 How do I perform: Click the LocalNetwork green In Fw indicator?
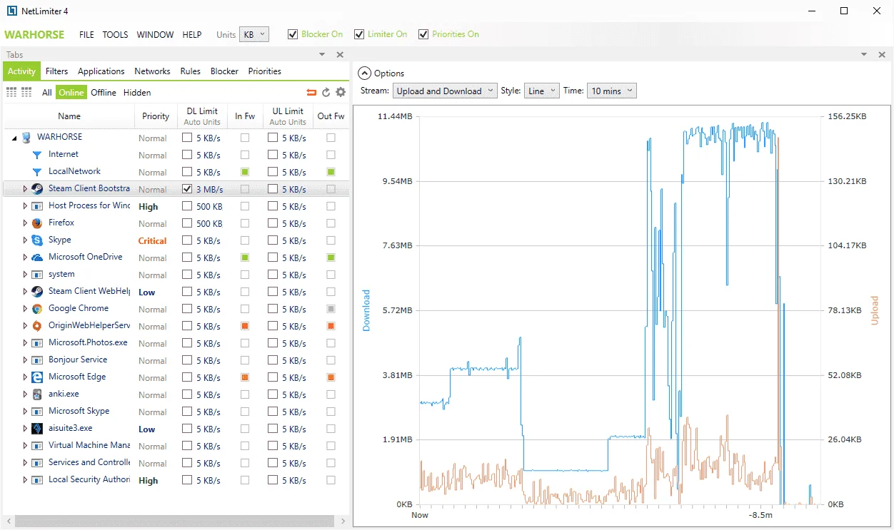point(245,172)
